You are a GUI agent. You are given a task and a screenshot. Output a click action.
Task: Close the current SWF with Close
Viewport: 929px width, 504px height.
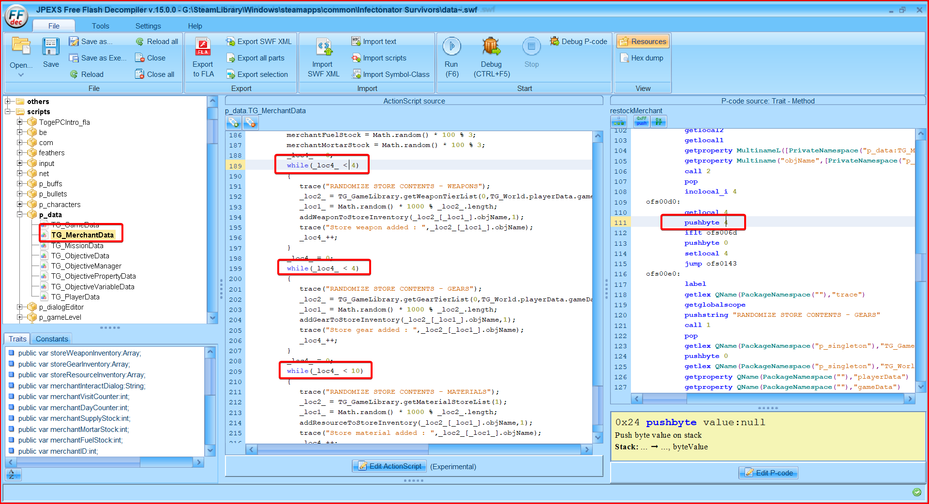150,58
